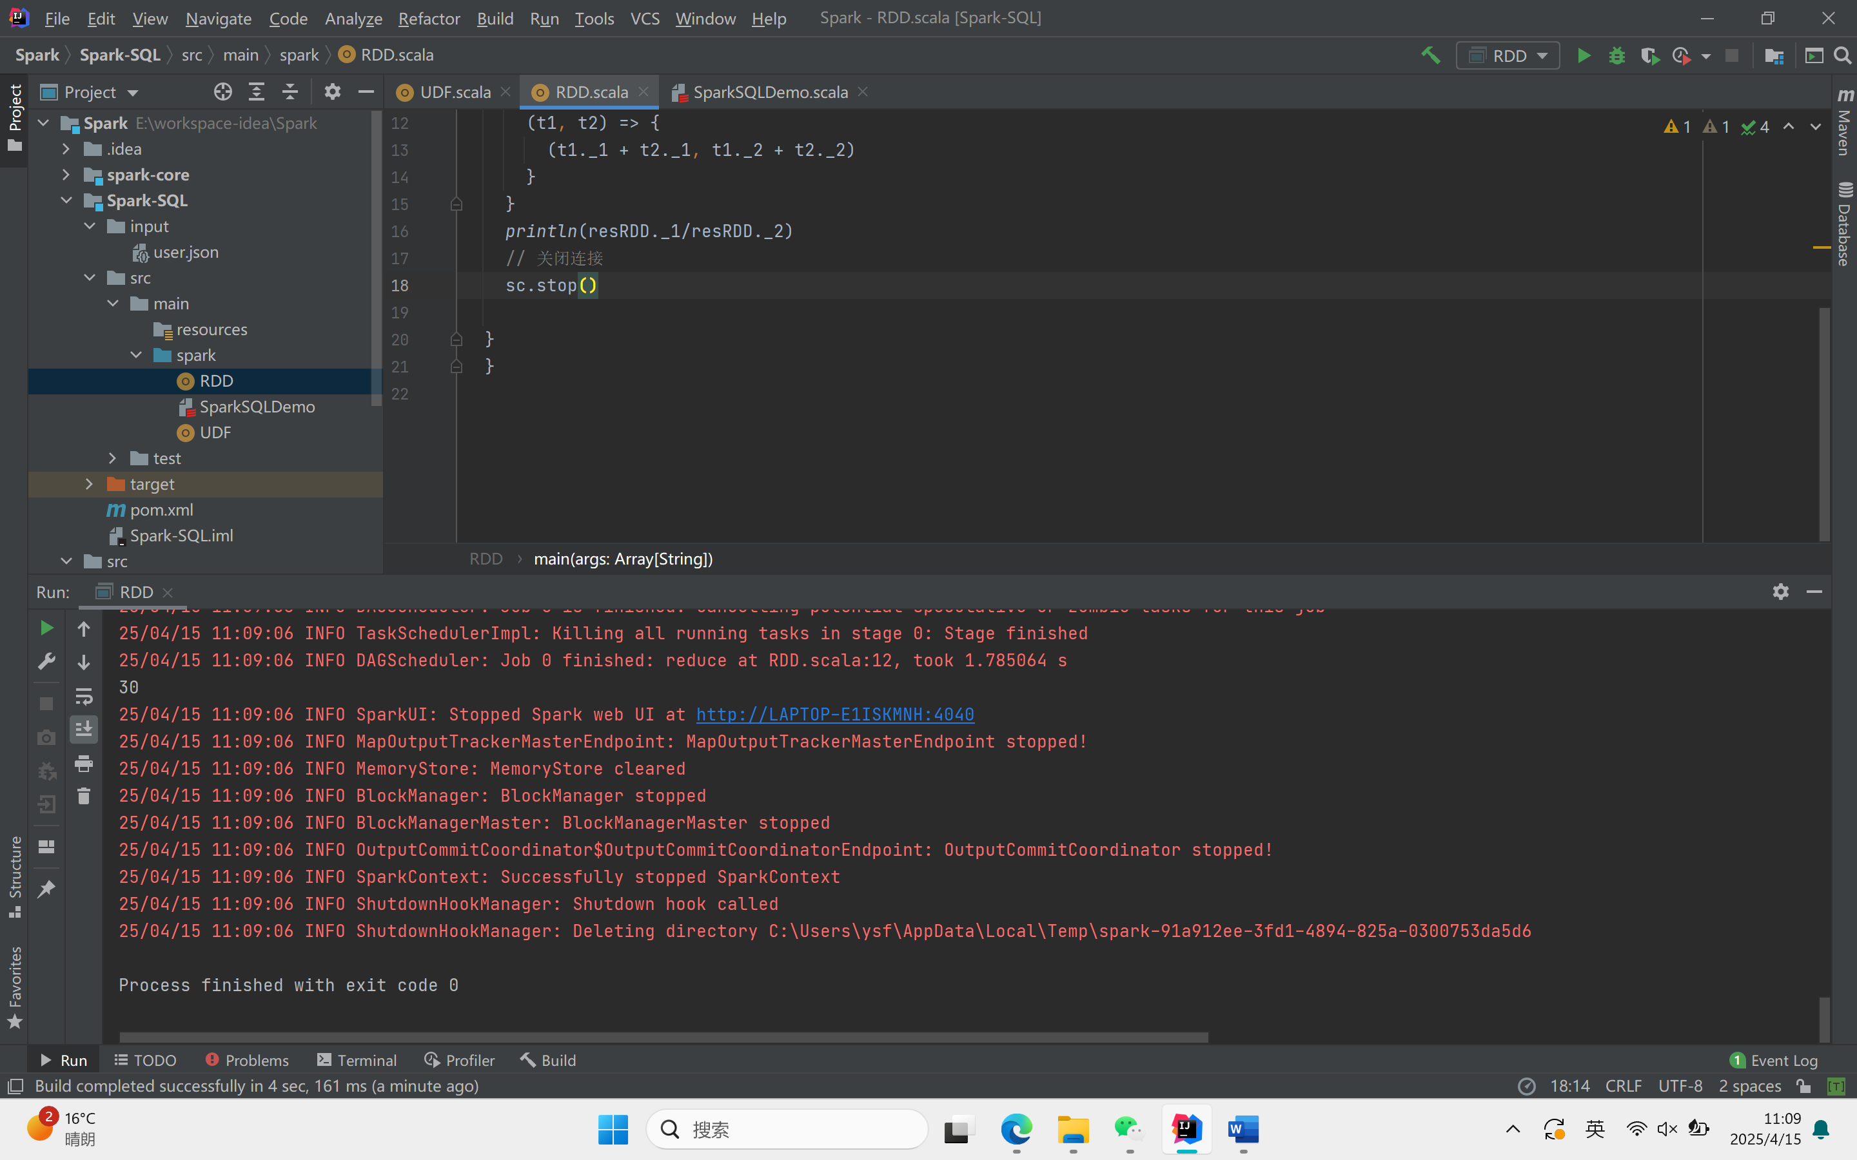Toggle soft-wrap in Run console
1857x1160 pixels.
(84, 697)
